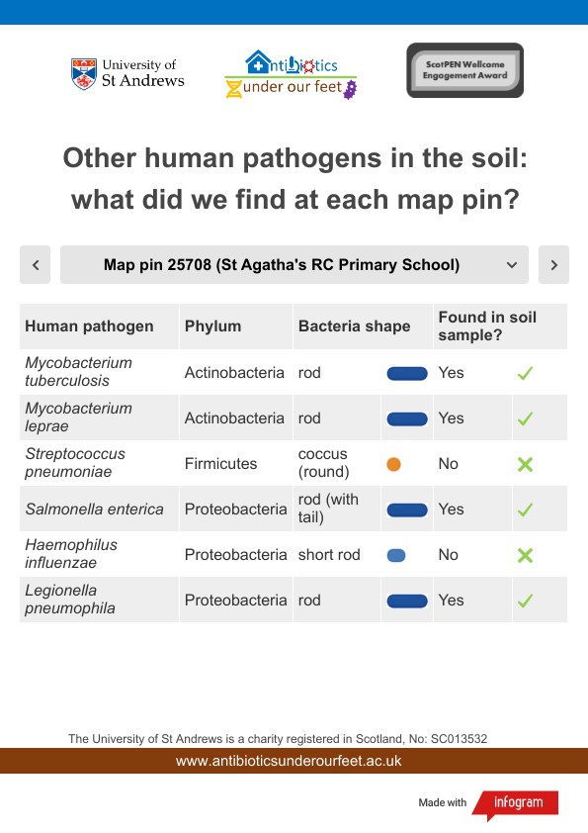Click the short rod shape icon

pos(396,555)
